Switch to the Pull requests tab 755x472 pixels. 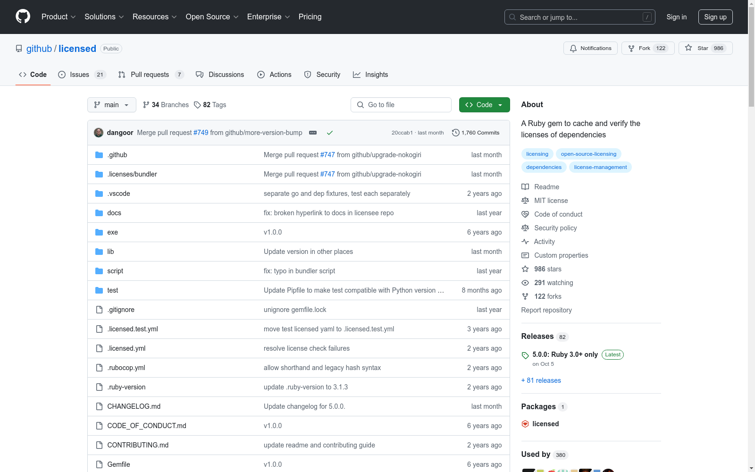point(151,75)
